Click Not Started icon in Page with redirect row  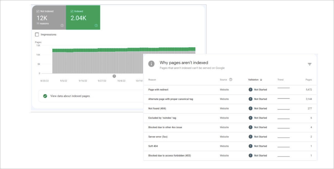tap(250, 90)
